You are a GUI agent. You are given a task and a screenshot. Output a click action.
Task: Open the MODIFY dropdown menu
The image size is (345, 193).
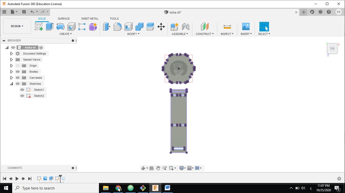pyautogui.click(x=133, y=34)
